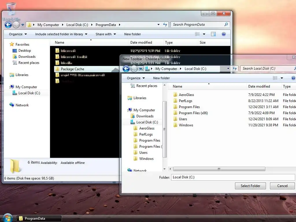
Task: Click Users folder icon in dialog file list
Action: [x=175, y=119]
